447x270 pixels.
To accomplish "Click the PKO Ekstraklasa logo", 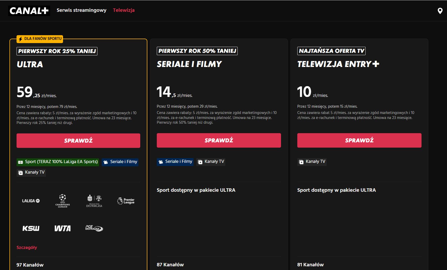I will point(94,201).
